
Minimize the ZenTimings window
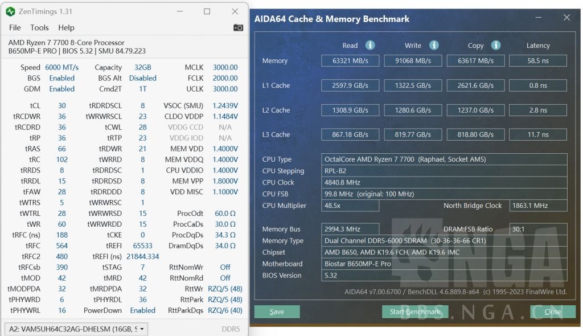tap(179, 11)
